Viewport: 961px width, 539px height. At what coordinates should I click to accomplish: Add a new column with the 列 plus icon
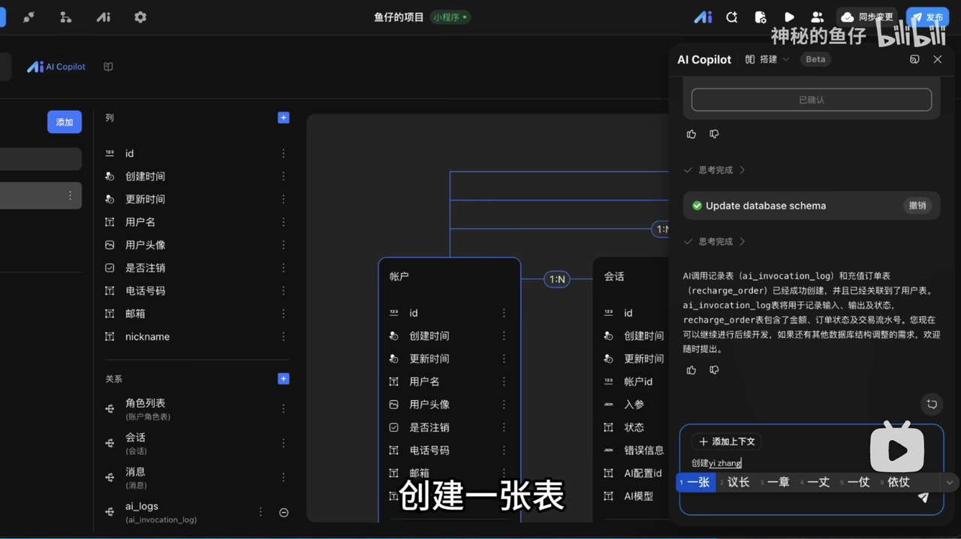point(283,118)
